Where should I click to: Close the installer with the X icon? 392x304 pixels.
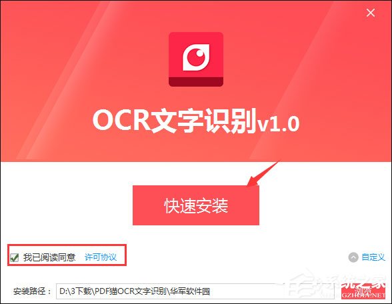pos(371,13)
